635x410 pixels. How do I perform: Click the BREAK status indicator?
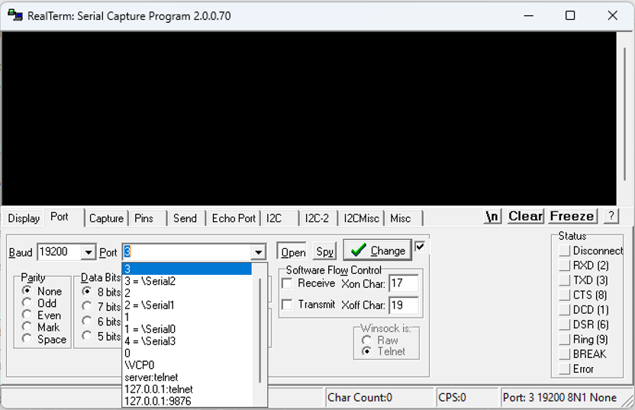point(565,354)
